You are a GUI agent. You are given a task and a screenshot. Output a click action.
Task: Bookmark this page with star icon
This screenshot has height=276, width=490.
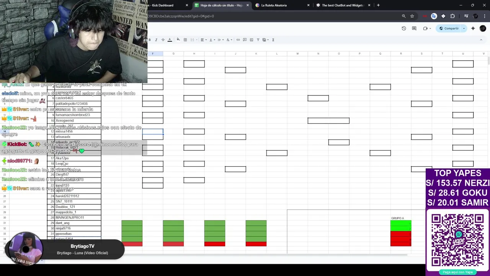point(412,16)
